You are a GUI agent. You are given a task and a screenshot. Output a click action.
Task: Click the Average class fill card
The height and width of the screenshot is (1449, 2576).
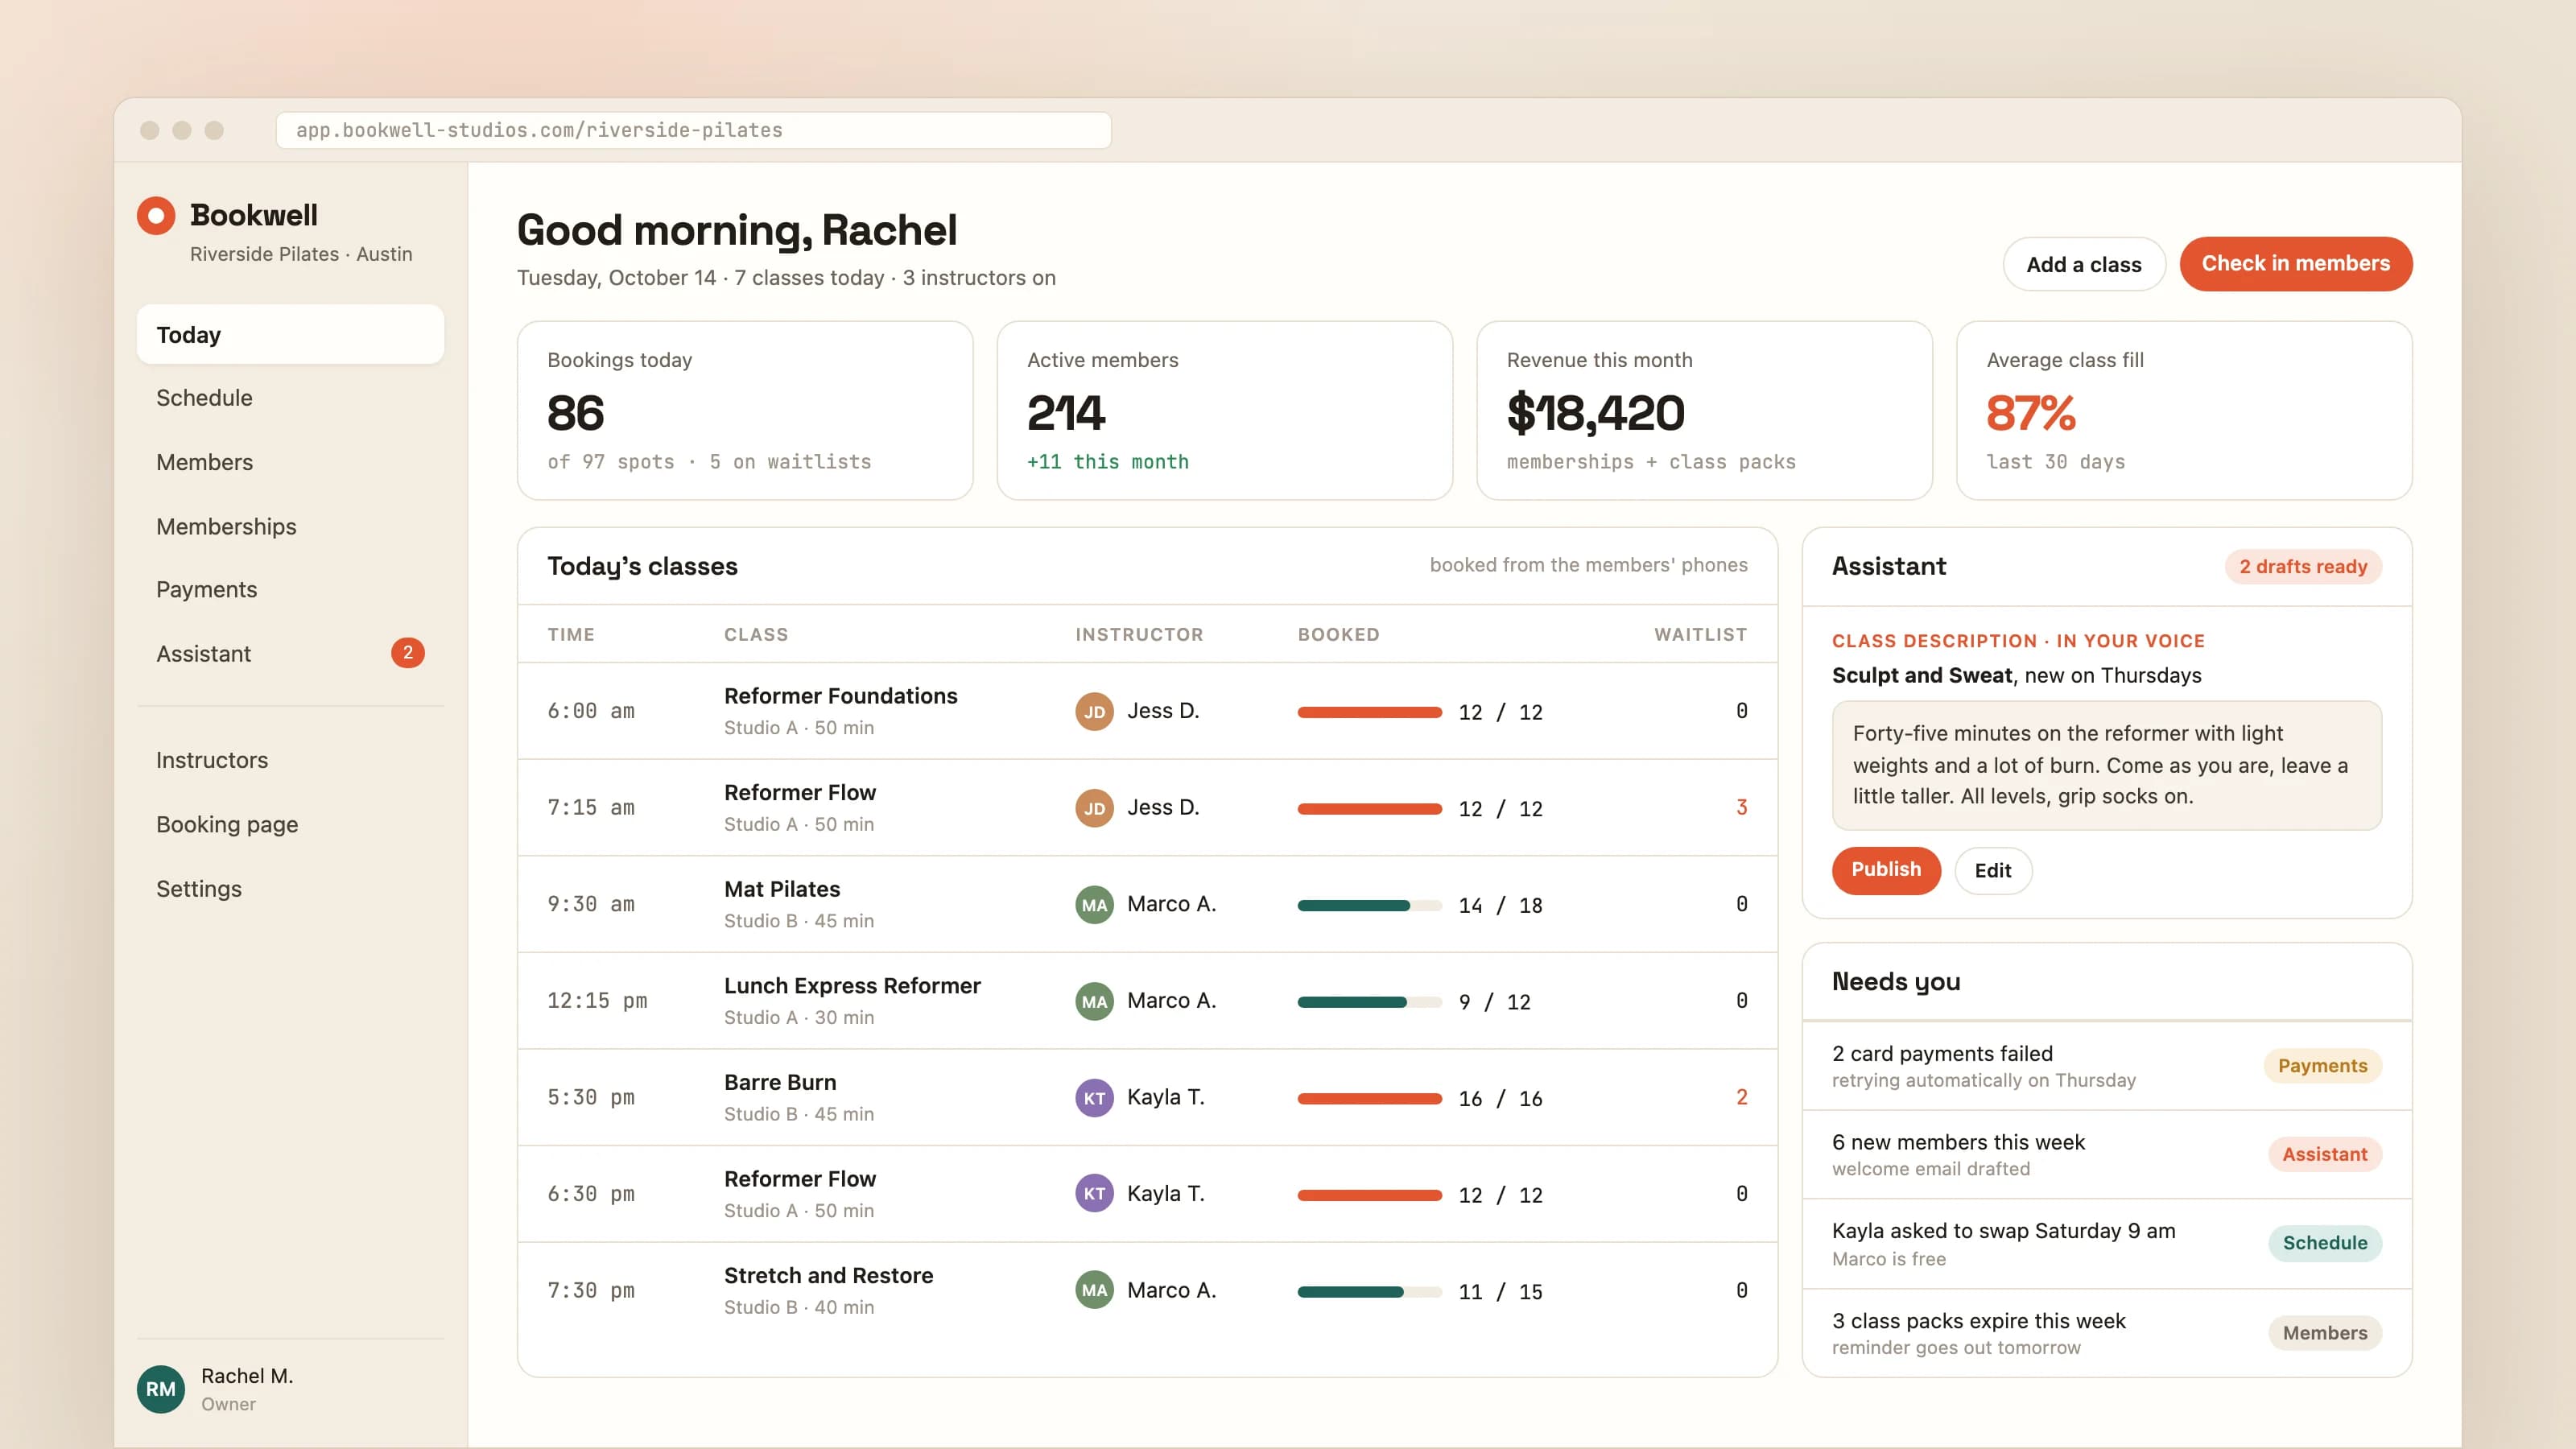coord(2184,410)
